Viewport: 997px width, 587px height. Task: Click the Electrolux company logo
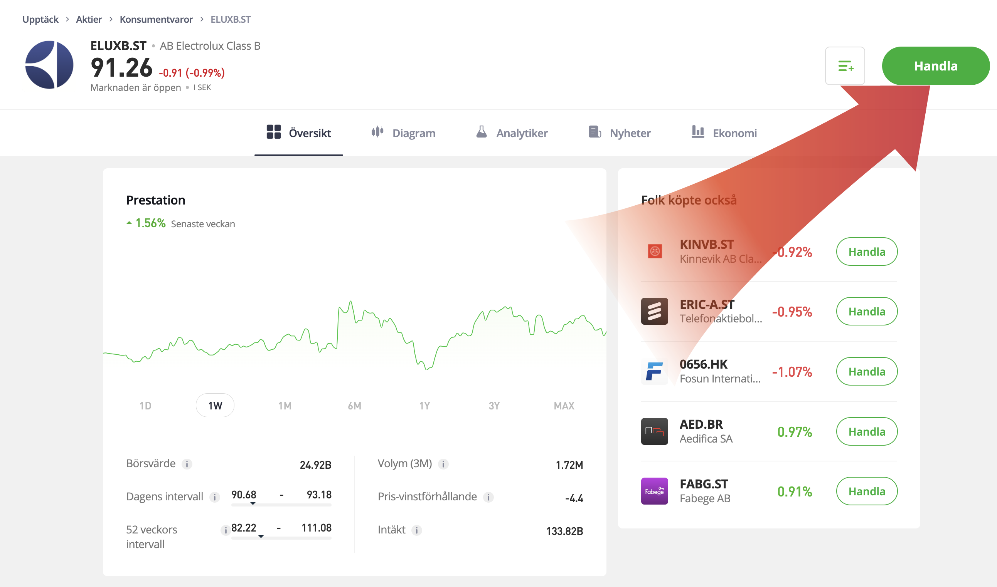tap(49, 65)
